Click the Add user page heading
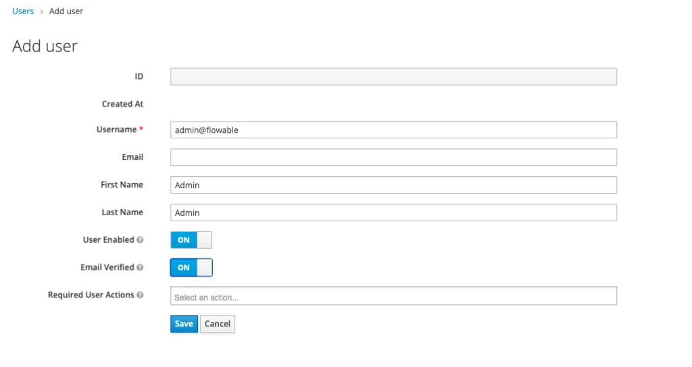 point(45,46)
